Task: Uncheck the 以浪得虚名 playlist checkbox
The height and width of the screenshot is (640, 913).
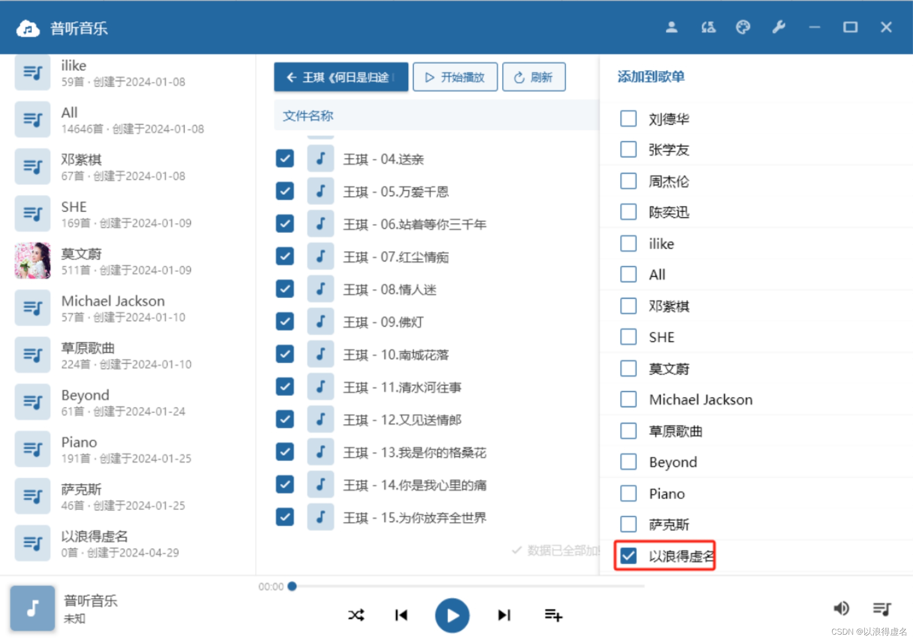Action: point(628,555)
